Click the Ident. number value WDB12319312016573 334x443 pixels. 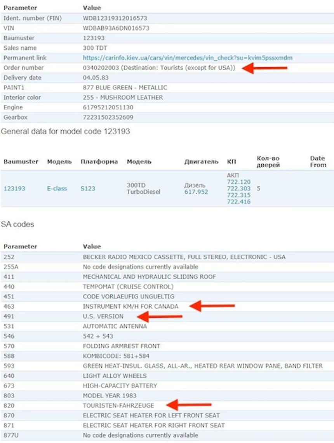tap(115, 18)
